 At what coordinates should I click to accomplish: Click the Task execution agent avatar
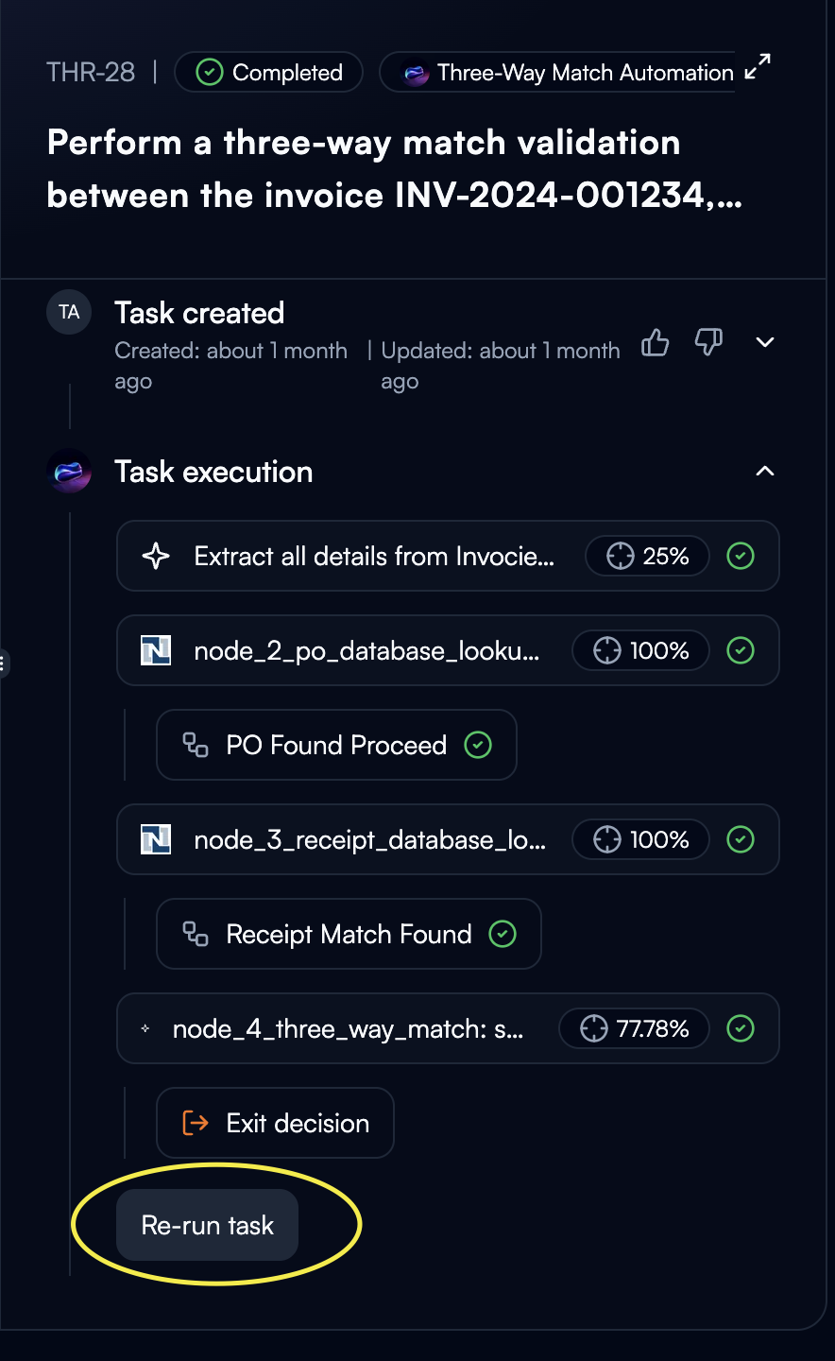tap(69, 471)
